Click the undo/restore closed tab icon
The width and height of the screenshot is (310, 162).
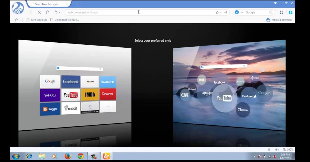tap(56, 12)
